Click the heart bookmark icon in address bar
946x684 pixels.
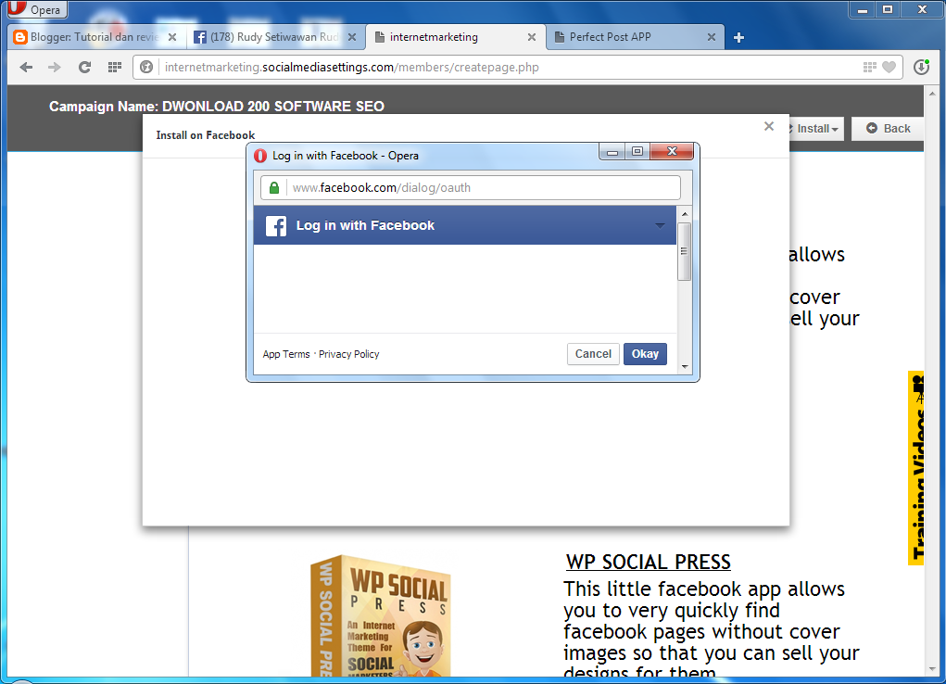889,67
